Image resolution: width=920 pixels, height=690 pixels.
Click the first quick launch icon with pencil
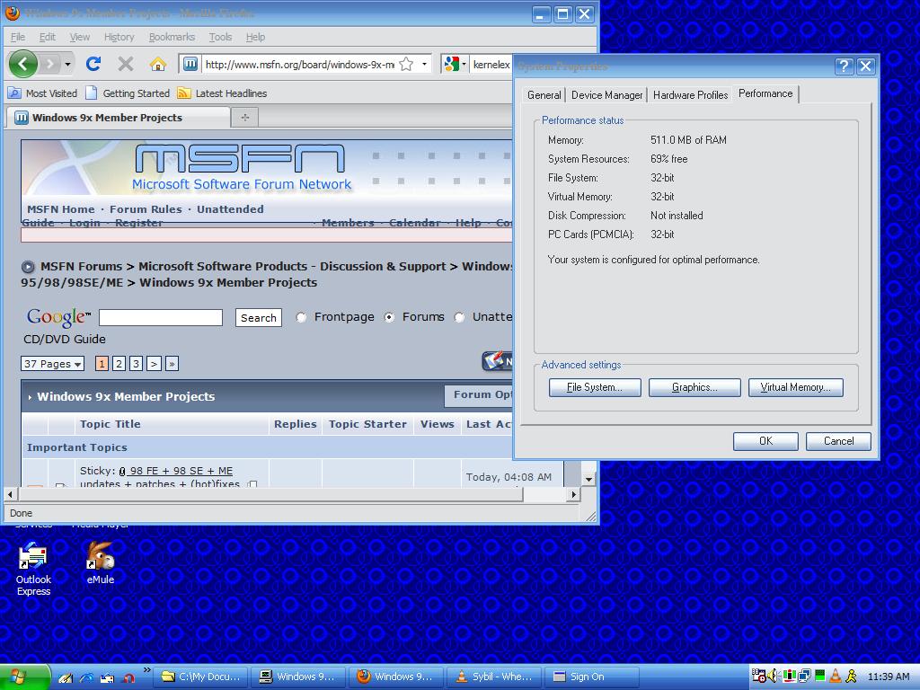click(x=65, y=677)
